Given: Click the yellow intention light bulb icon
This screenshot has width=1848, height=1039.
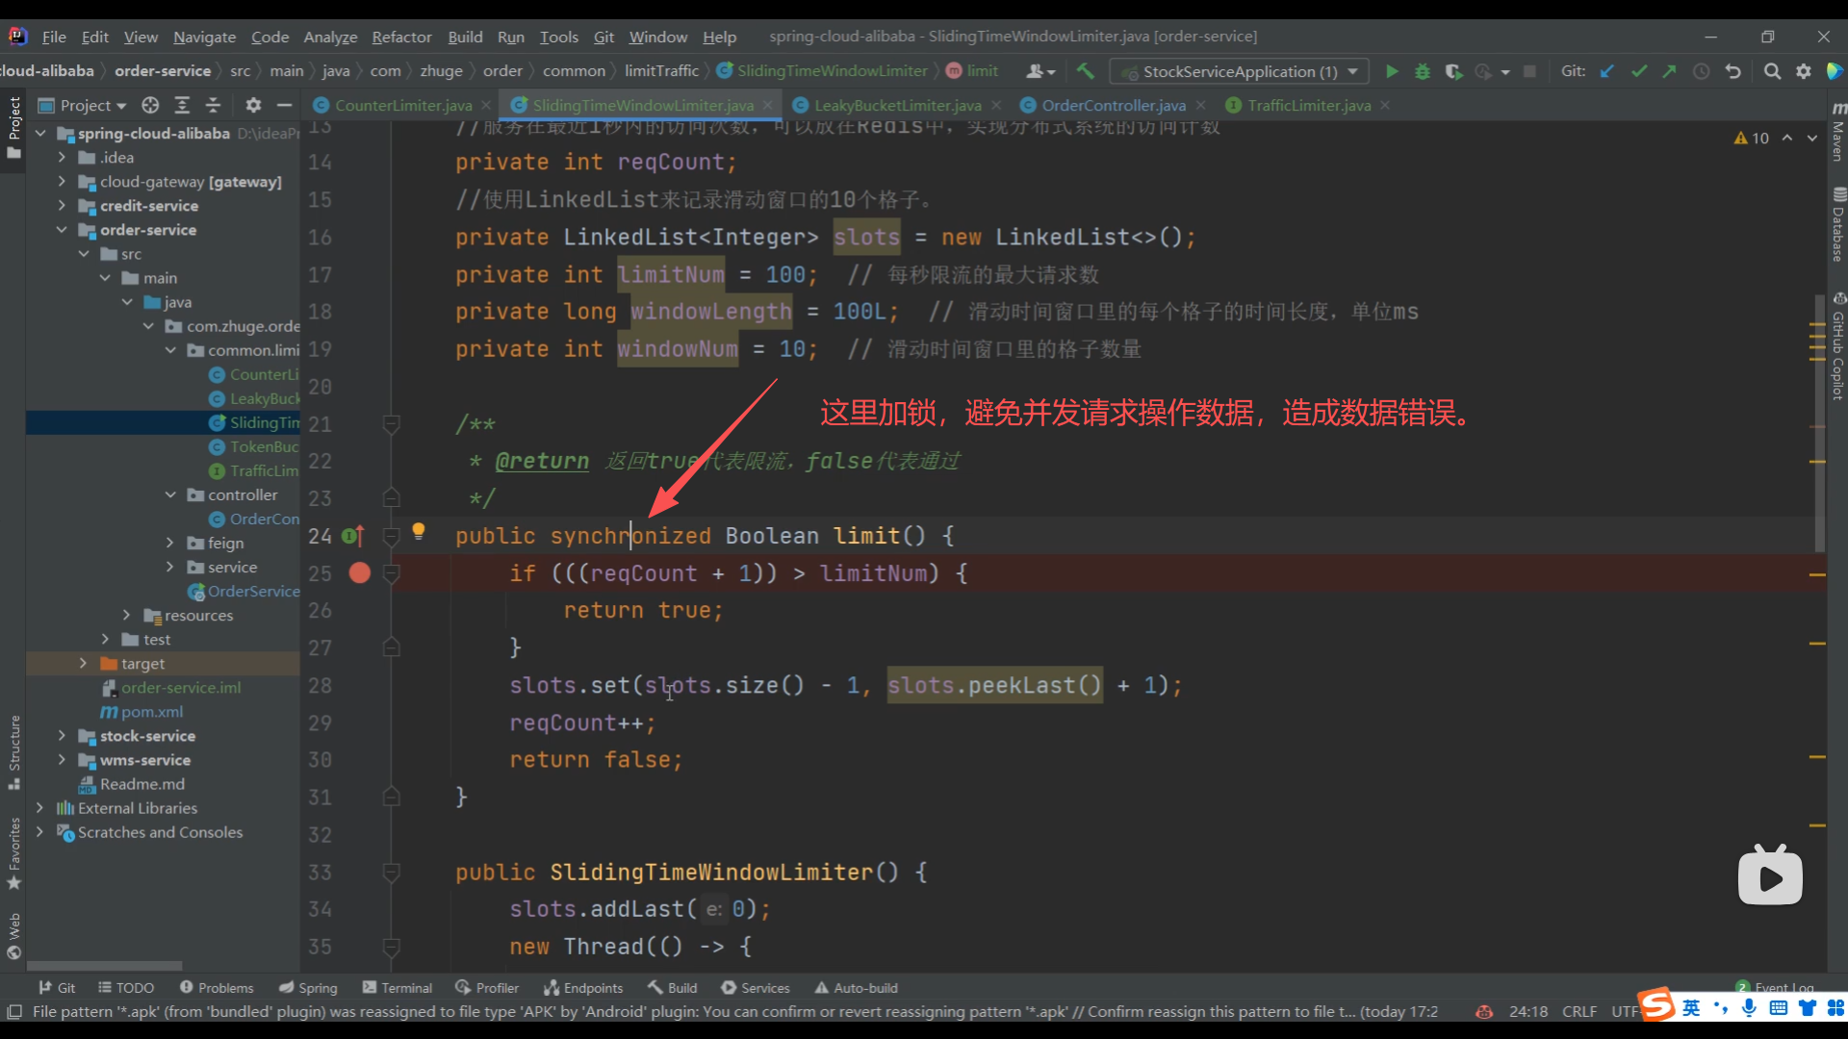Looking at the screenshot, I should [419, 530].
